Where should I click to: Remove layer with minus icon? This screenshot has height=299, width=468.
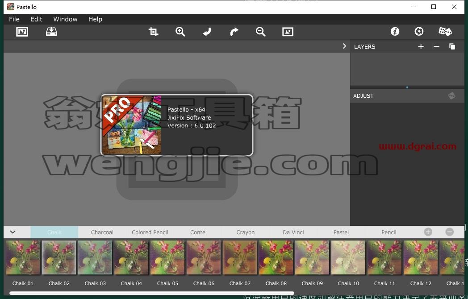[436, 46]
